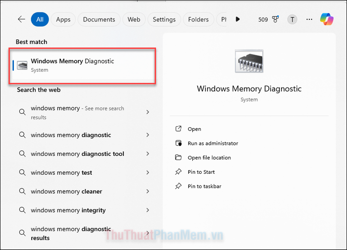The width and height of the screenshot is (347, 250).
Task: Click the 509 rewards points count
Action: click(x=263, y=20)
